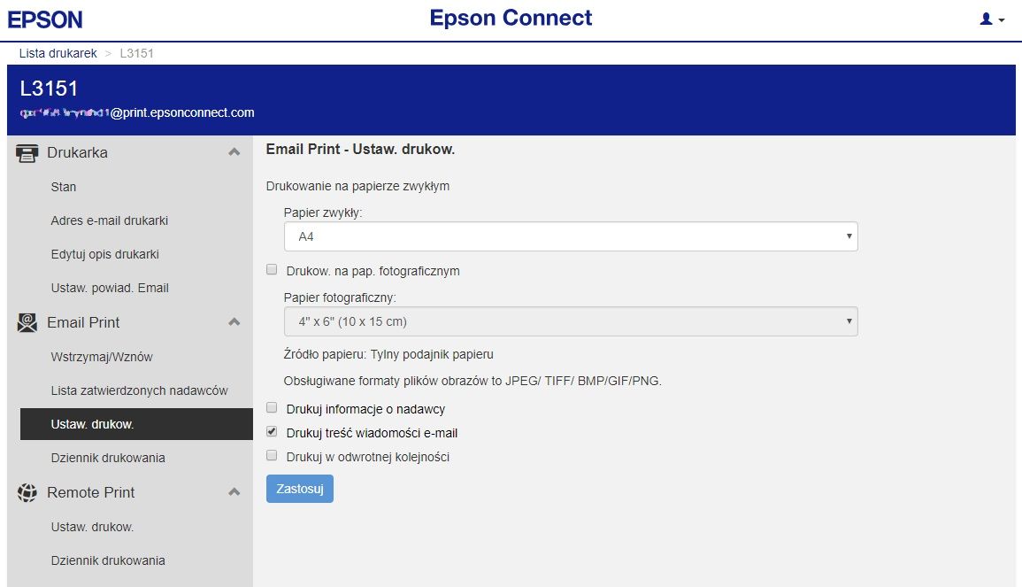Image resolution: width=1022 pixels, height=587 pixels.
Task: Open Edytuj opis drukarki page
Action: pyautogui.click(x=105, y=254)
